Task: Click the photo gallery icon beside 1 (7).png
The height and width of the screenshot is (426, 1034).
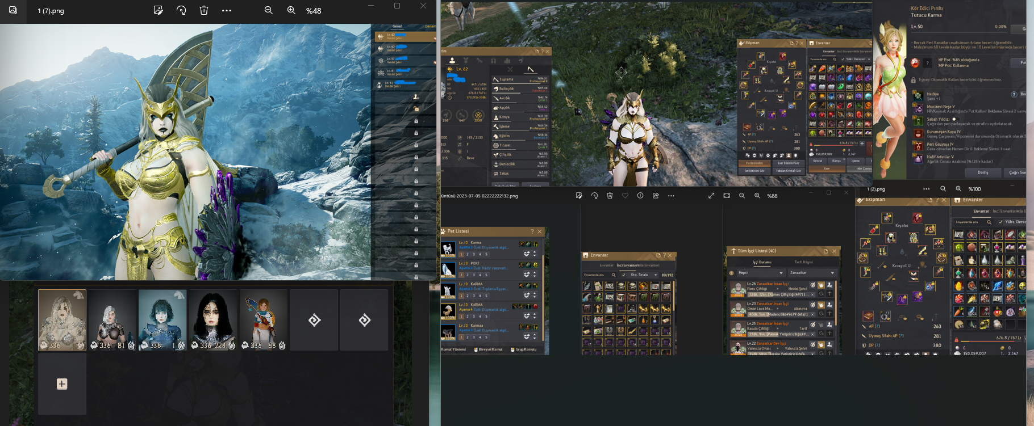Action: (13, 10)
